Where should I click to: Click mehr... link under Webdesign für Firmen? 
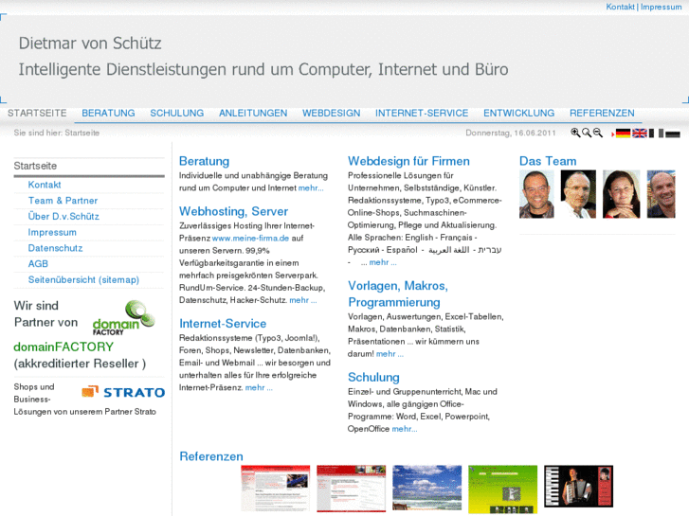[x=383, y=262]
